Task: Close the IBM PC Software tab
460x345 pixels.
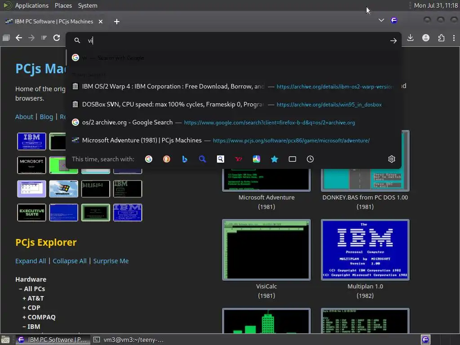Action: pos(101,22)
